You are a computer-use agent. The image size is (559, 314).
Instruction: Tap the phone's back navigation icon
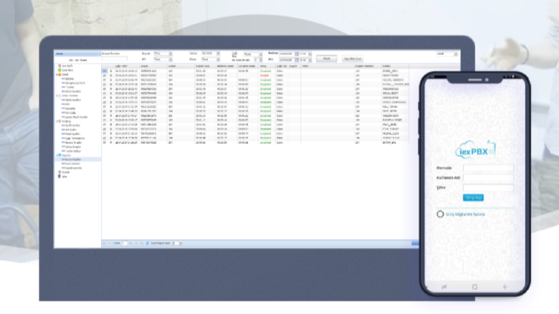point(505,287)
